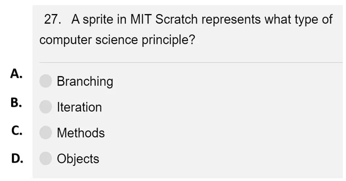Click the bold letter D. label
This screenshot has height=181, width=346.
point(17,158)
